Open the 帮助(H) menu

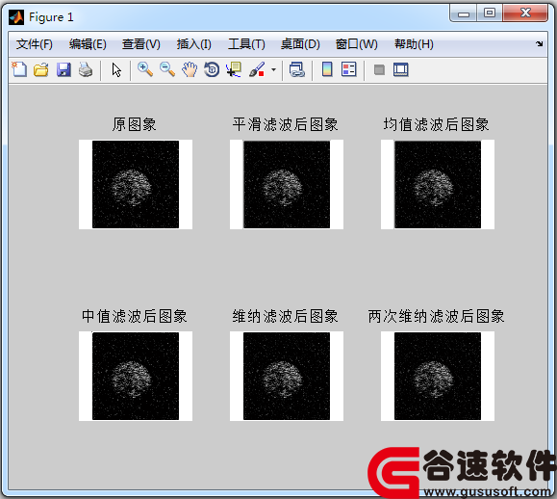tap(414, 44)
